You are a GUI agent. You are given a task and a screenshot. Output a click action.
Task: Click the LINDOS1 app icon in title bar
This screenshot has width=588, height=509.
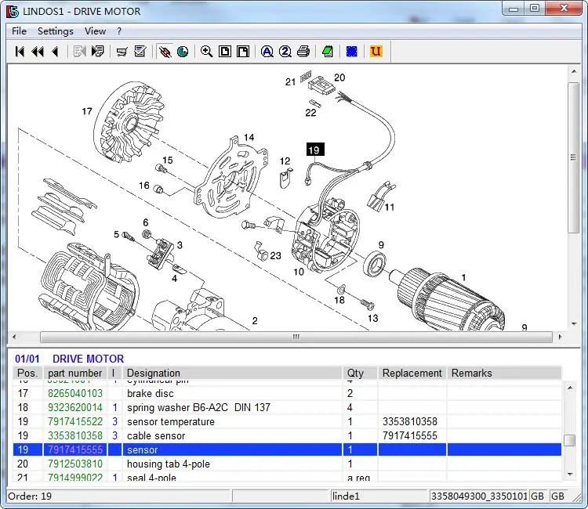click(13, 12)
